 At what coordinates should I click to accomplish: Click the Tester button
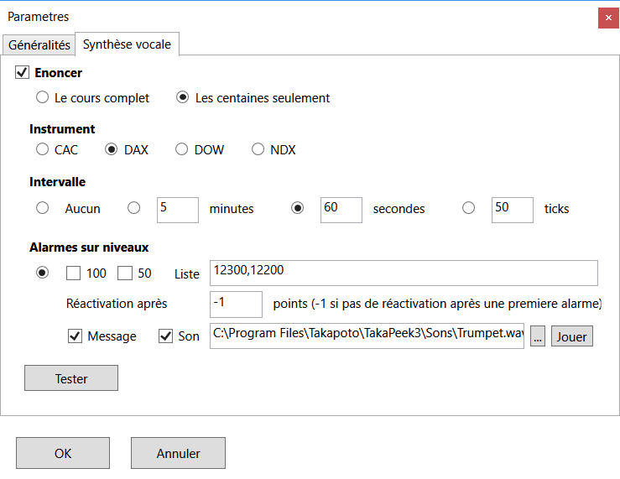click(x=71, y=378)
